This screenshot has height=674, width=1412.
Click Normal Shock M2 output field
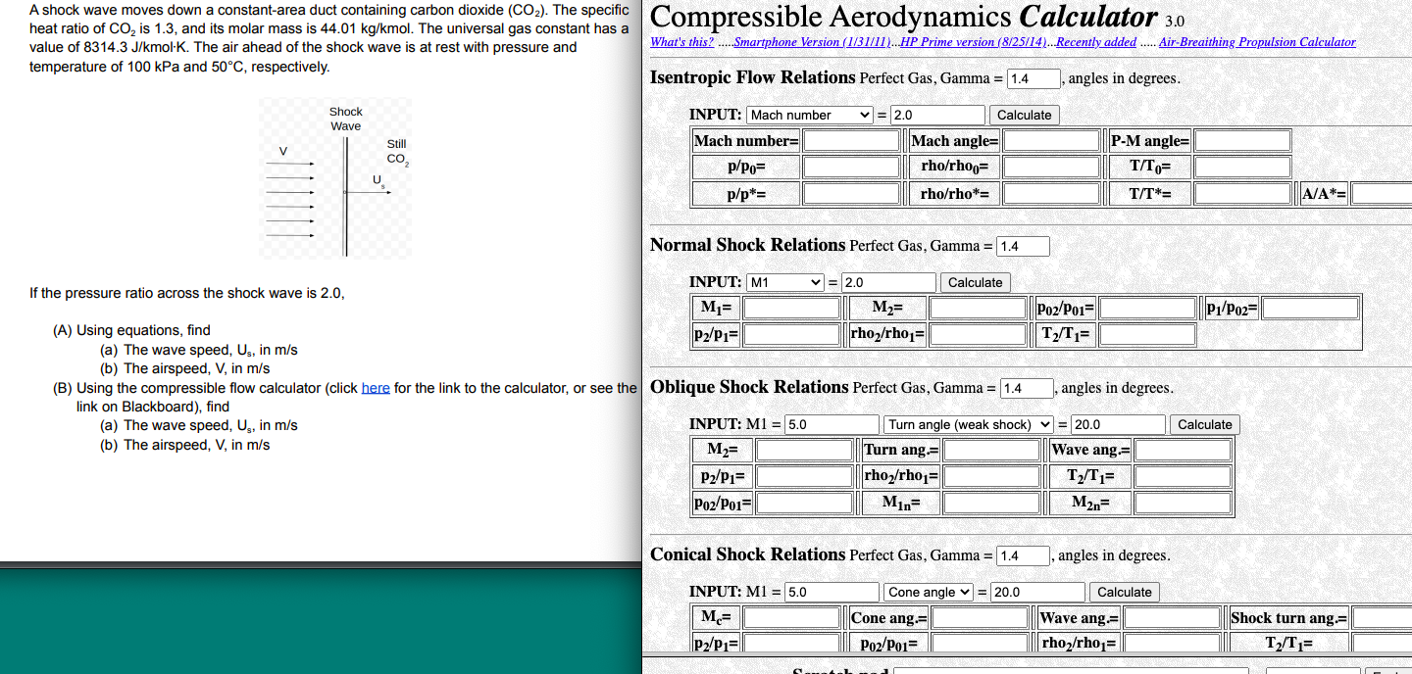(978, 309)
